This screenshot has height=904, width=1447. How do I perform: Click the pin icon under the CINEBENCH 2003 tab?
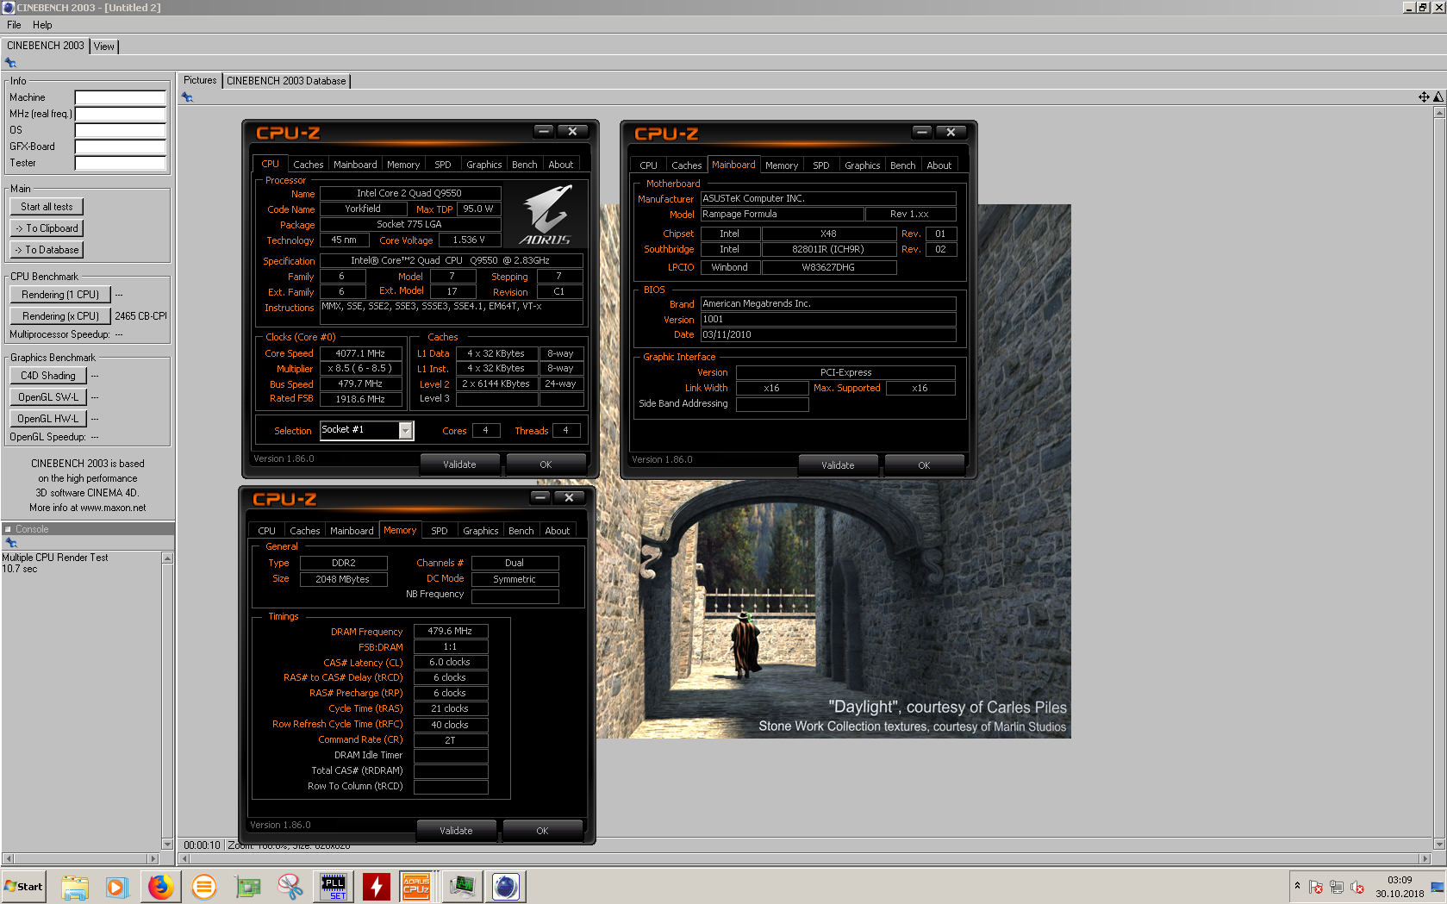pyautogui.click(x=10, y=63)
